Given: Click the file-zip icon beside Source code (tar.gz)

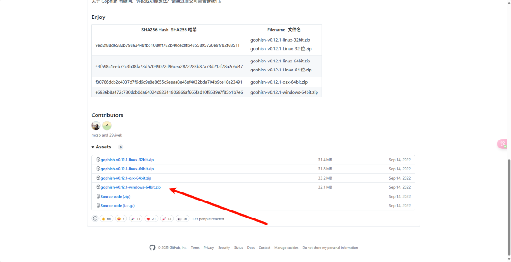Looking at the screenshot, I should 98,205.
